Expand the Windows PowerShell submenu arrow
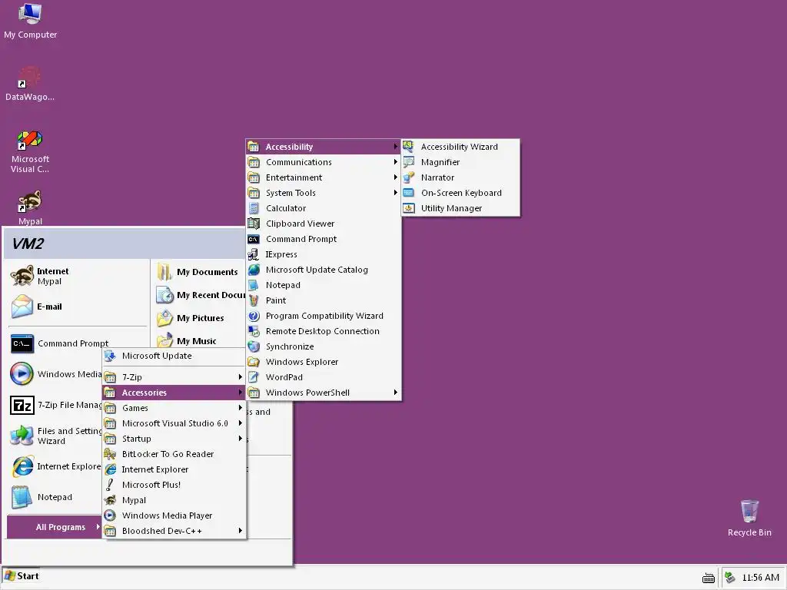 pyautogui.click(x=396, y=393)
